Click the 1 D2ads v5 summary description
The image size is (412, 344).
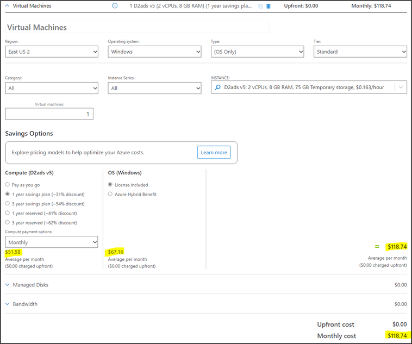pyautogui.click(x=190, y=6)
